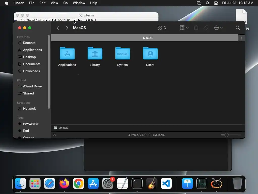The height and width of the screenshot is (194, 258).
Task: Open the Group By options dropdown
Action: point(184,28)
